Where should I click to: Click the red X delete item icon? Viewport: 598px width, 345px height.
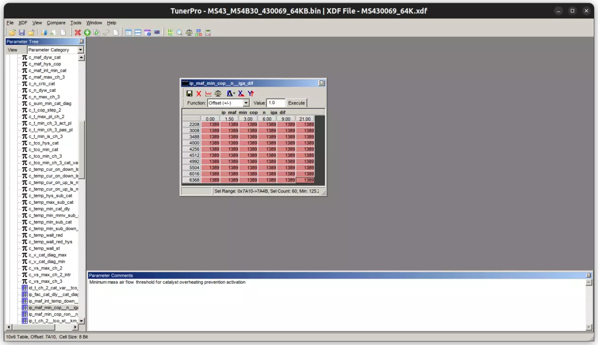coord(78,32)
